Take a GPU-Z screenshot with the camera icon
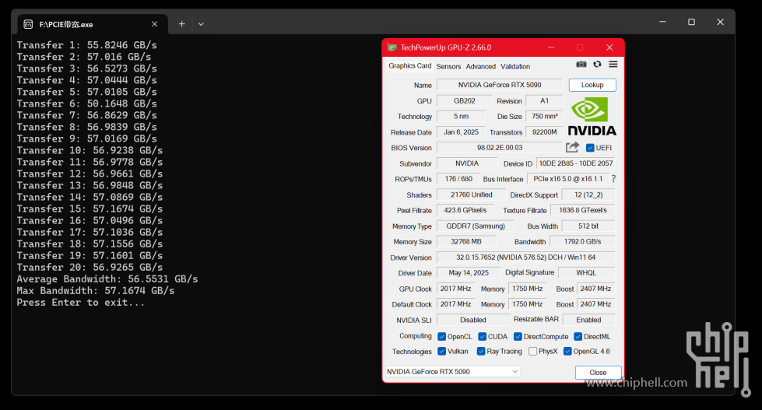Screen dimensions: 762x410 581,64
